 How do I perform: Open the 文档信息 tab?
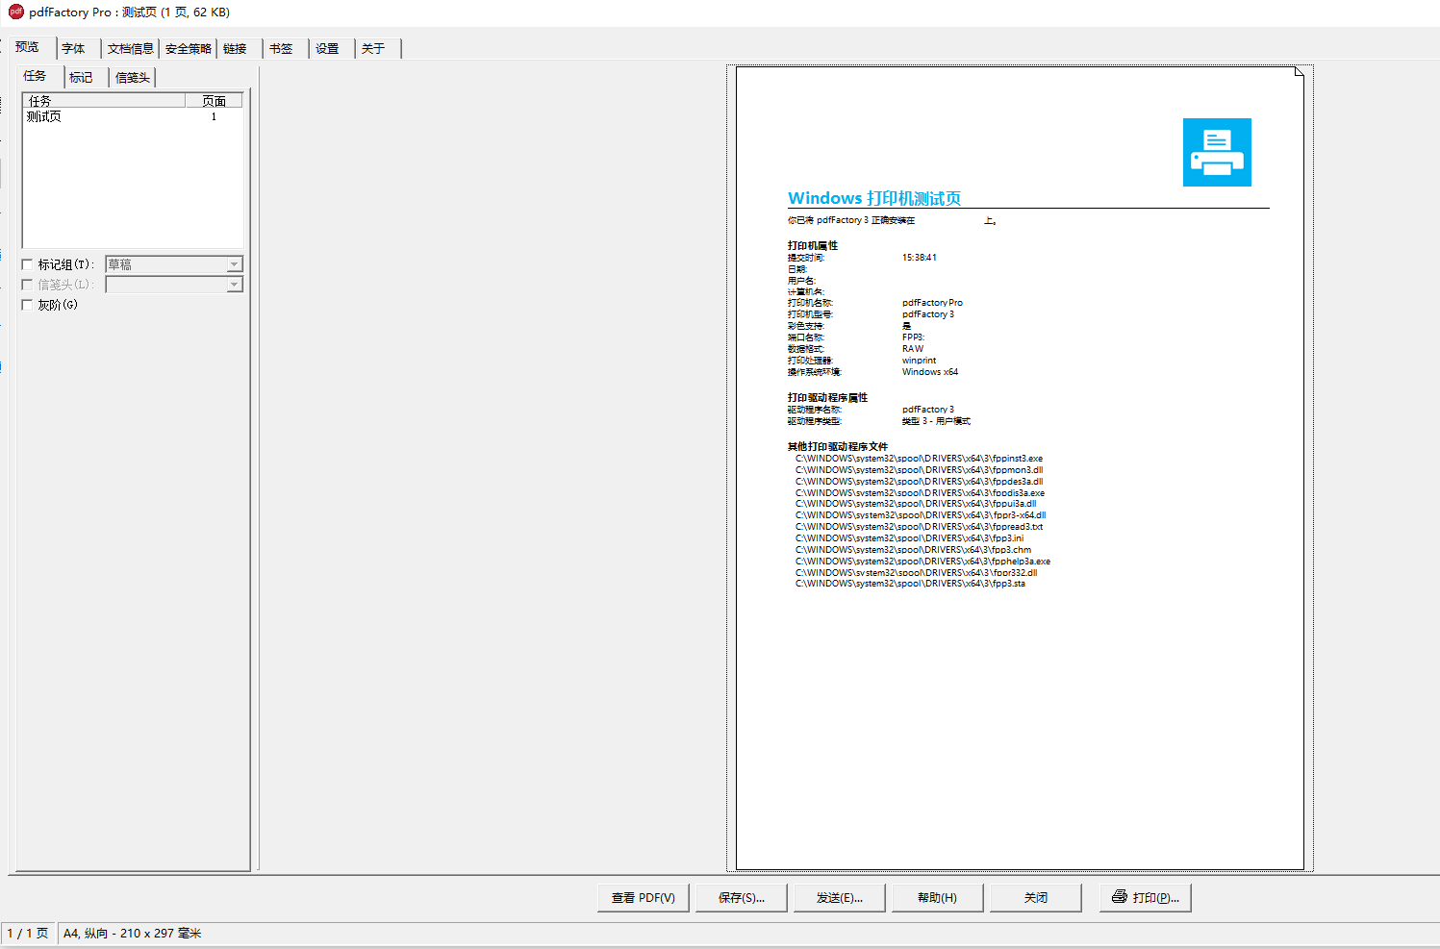tap(131, 48)
